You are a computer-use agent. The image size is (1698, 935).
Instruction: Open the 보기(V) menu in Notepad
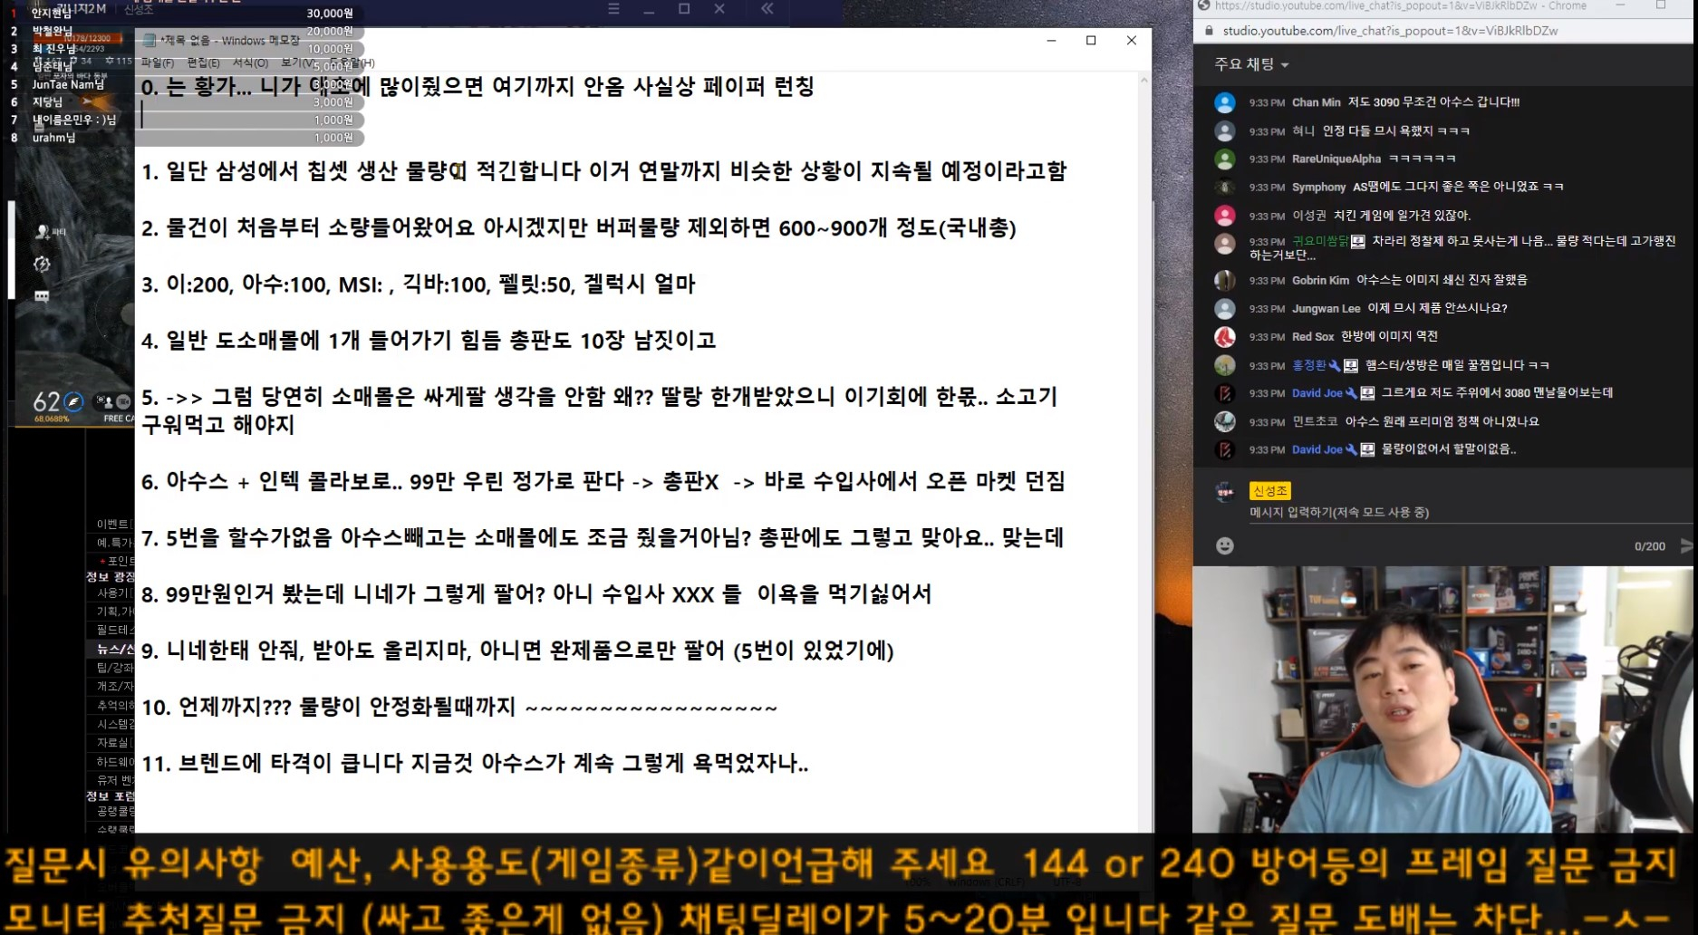[x=296, y=63]
